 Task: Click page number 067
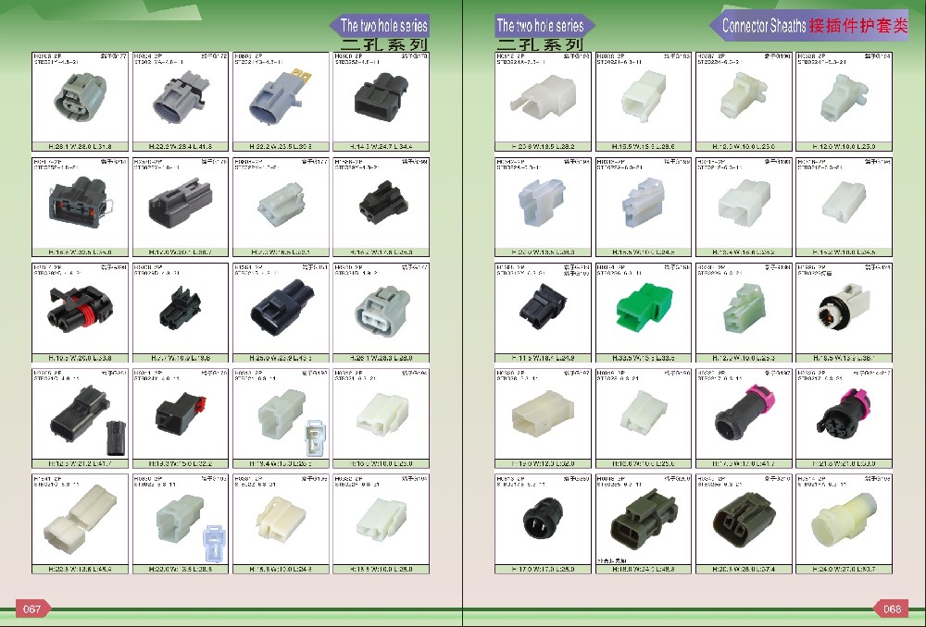(x=31, y=609)
